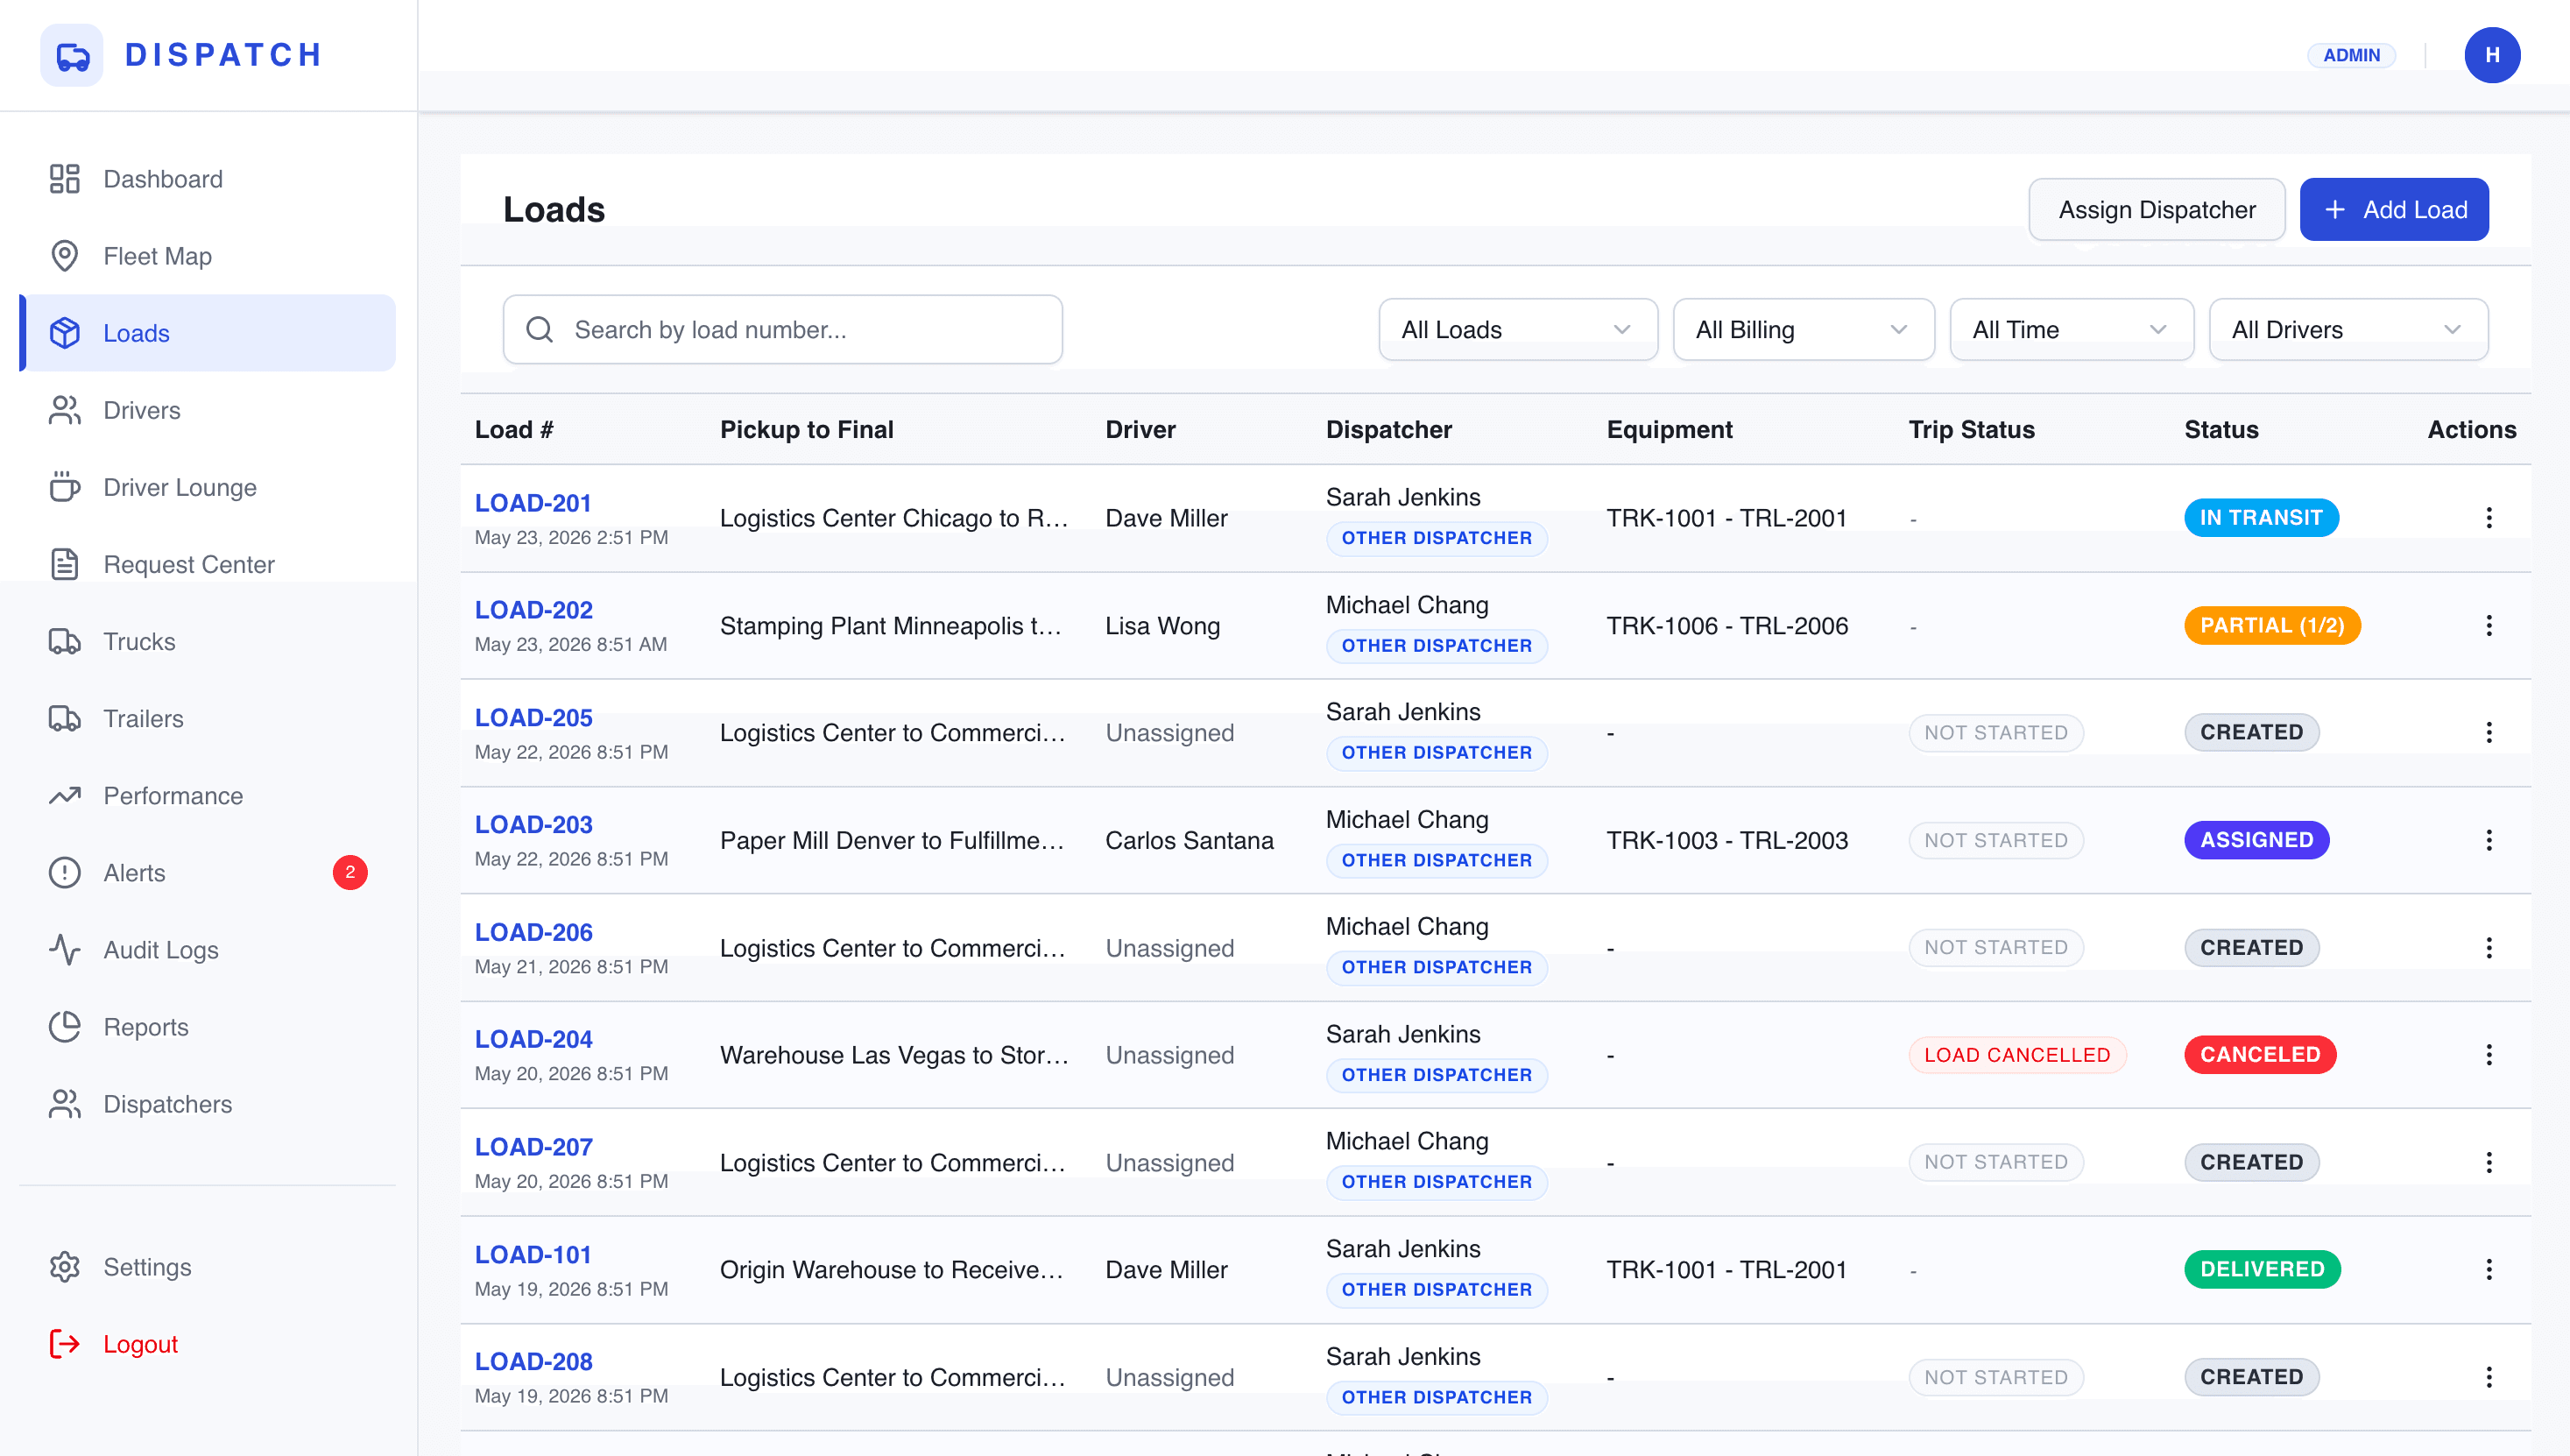Click the Fleet Map pin icon

click(x=65, y=256)
